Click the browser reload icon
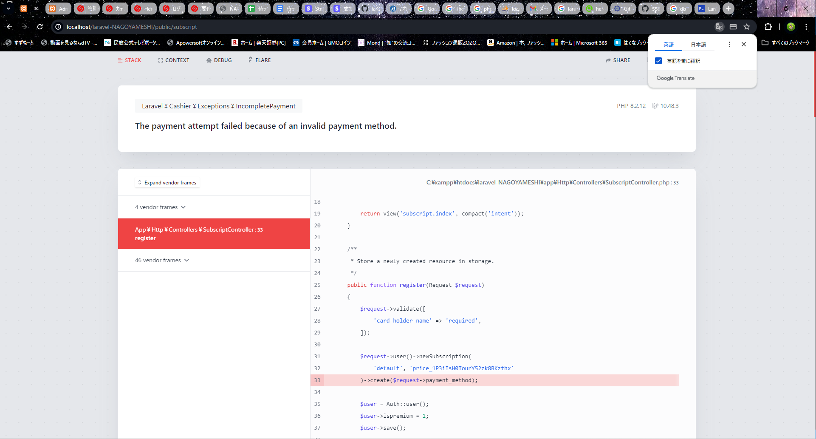Viewport: 816px width, 439px height. (40, 27)
